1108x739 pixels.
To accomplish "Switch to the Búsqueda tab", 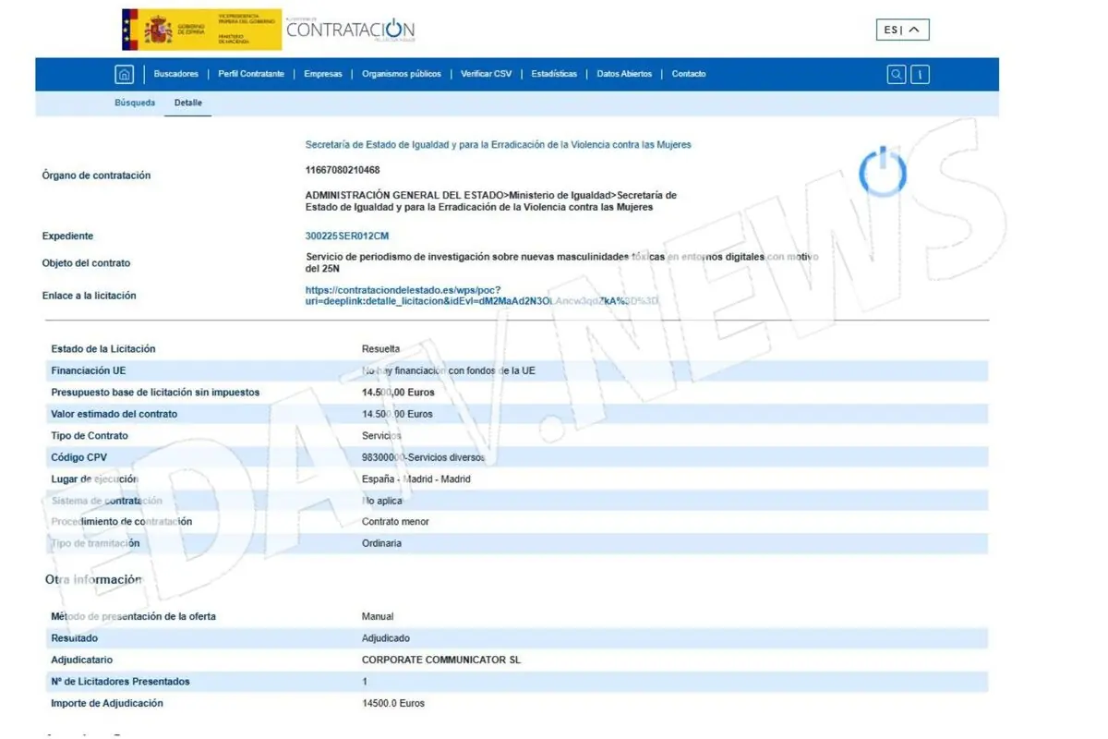I will pyautogui.click(x=135, y=103).
